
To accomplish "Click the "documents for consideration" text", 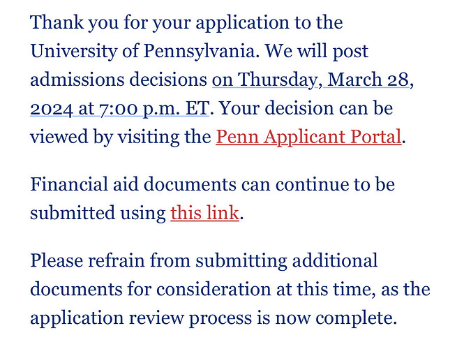I will click(150, 289).
